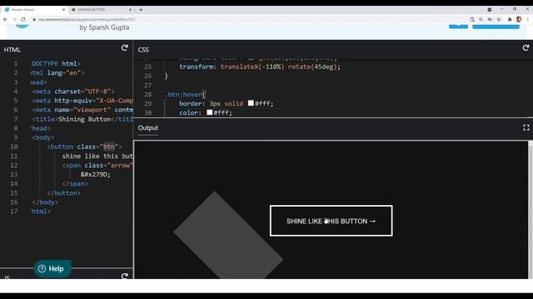This screenshot has height=299, width=533.
Task: Select the JS panel header
Action: [7, 277]
